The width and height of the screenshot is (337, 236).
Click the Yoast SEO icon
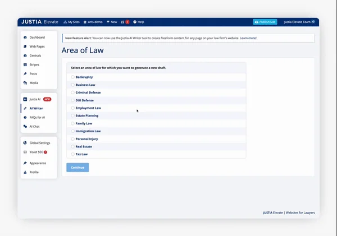click(x=25, y=152)
